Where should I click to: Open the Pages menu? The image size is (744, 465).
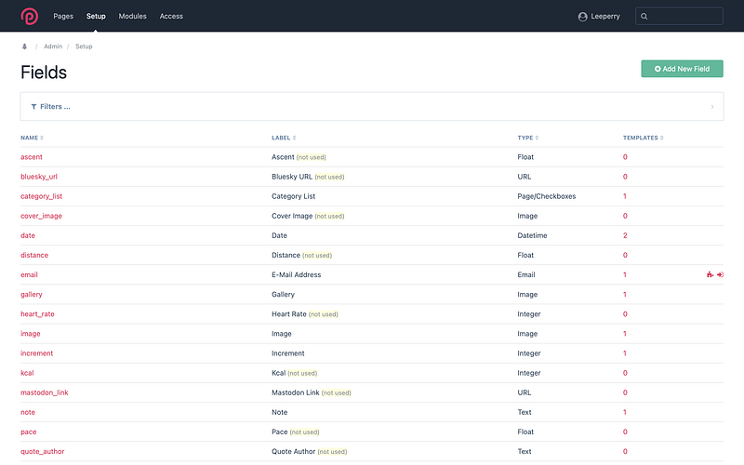pyautogui.click(x=63, y=16)
